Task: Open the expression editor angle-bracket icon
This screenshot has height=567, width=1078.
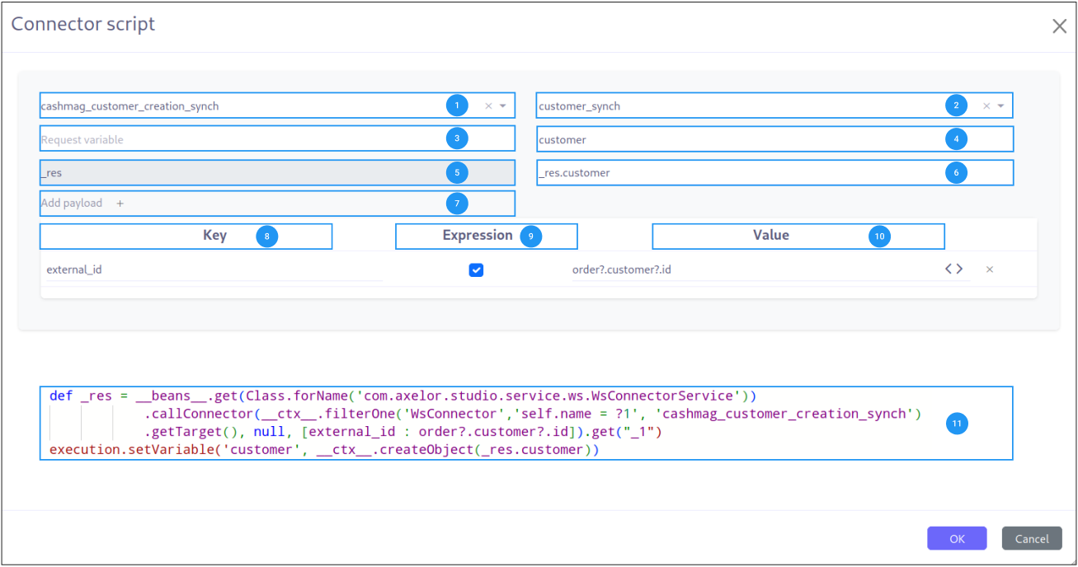Action: (949, 269)
